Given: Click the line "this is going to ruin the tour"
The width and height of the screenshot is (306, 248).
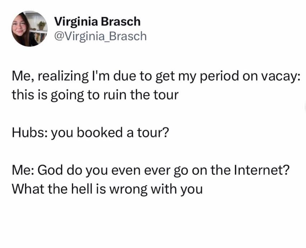Looking at the screenshot, I should 95,95.
